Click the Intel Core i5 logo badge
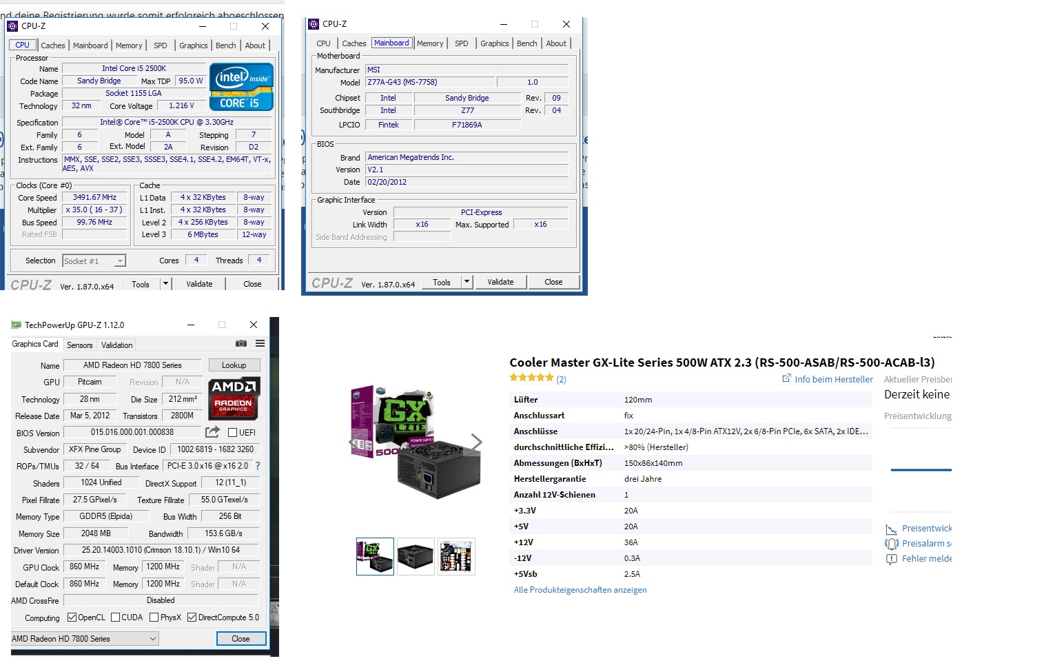 pos(241,87)
